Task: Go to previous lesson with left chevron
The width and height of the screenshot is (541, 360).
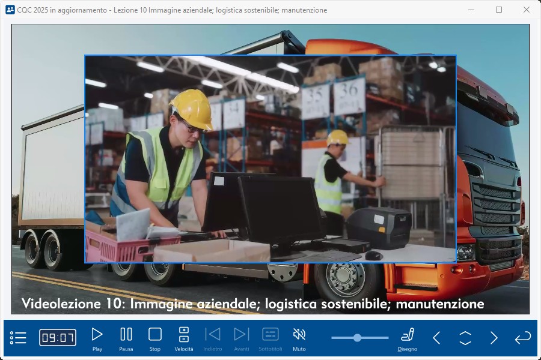Action: (436, 338)
